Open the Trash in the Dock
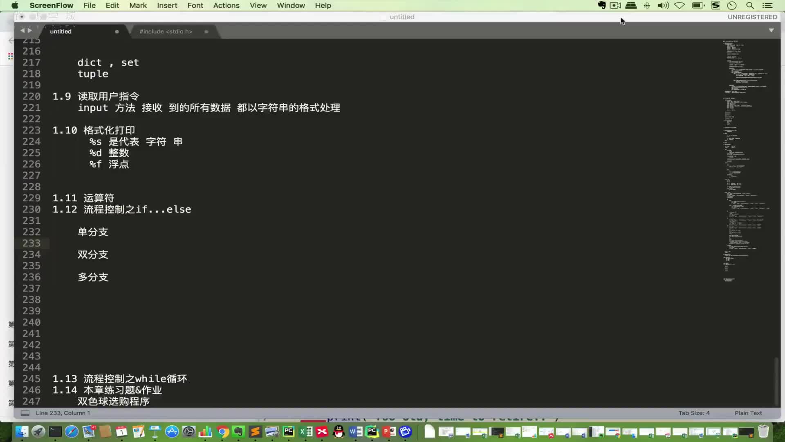This screenshot has height=442, width=785. pyautogui.click(x=763, y=431)
